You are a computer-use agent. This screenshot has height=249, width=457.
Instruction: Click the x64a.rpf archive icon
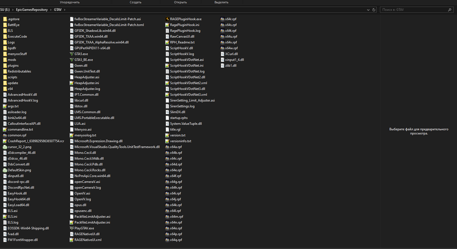[167, 147]
